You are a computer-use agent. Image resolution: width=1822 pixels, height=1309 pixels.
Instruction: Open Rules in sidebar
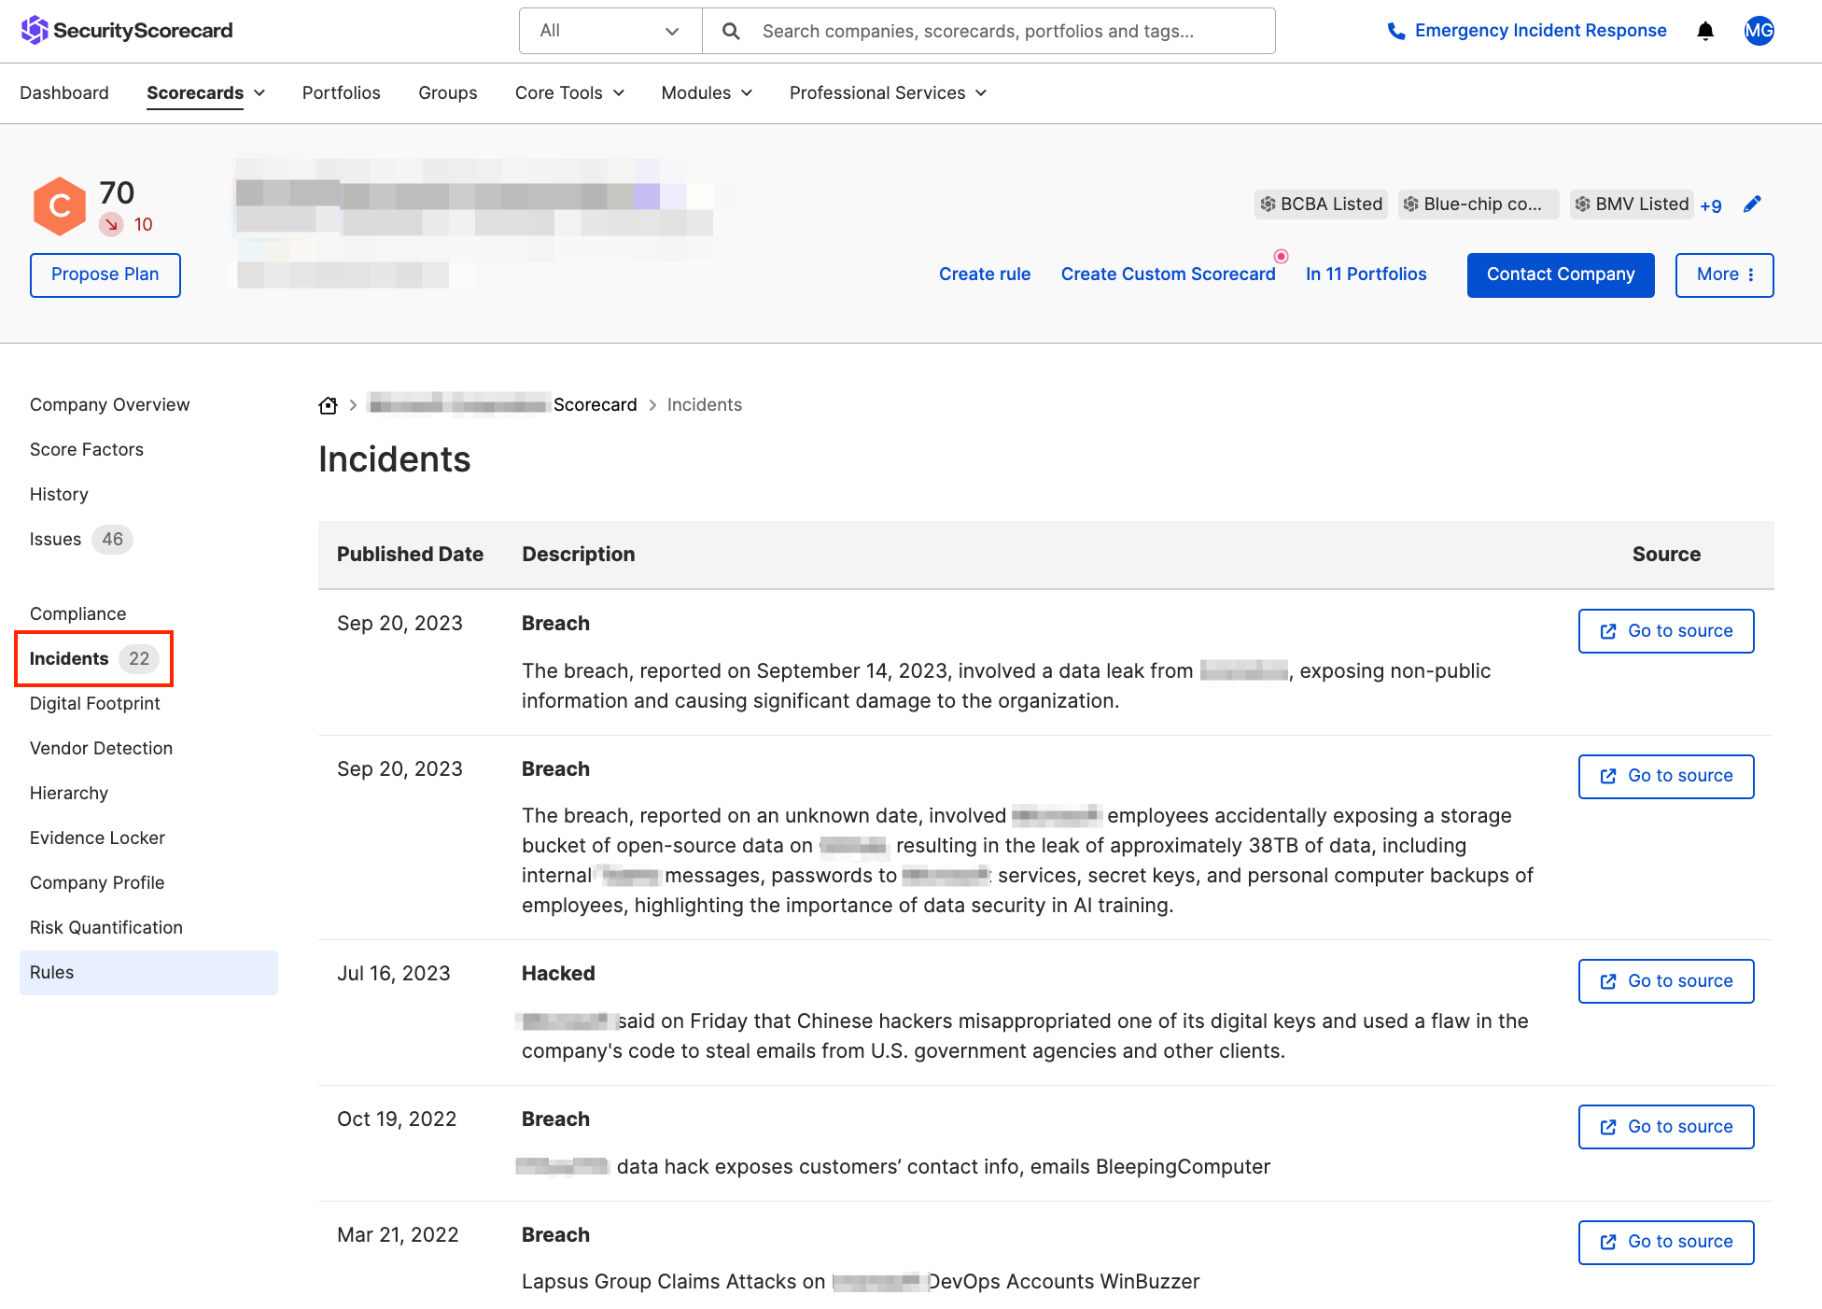(148, 973)
